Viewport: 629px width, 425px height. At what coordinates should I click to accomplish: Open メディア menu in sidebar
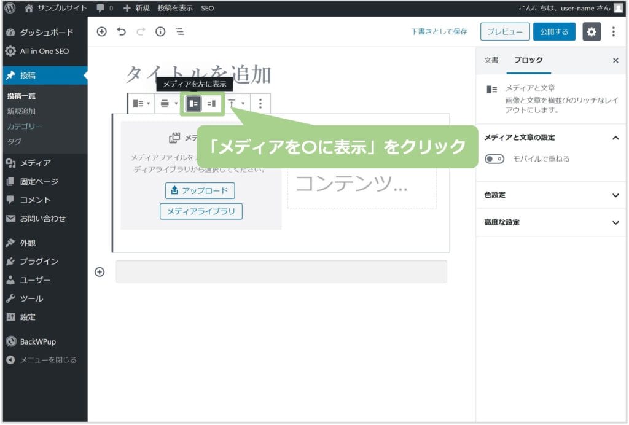(x=45, y=163)
